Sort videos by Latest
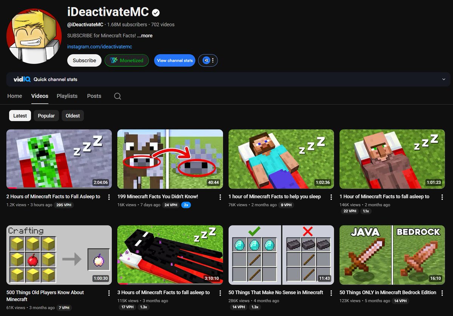Image resolution: width=453 pixels, height=316 pixels. [20, 116]
